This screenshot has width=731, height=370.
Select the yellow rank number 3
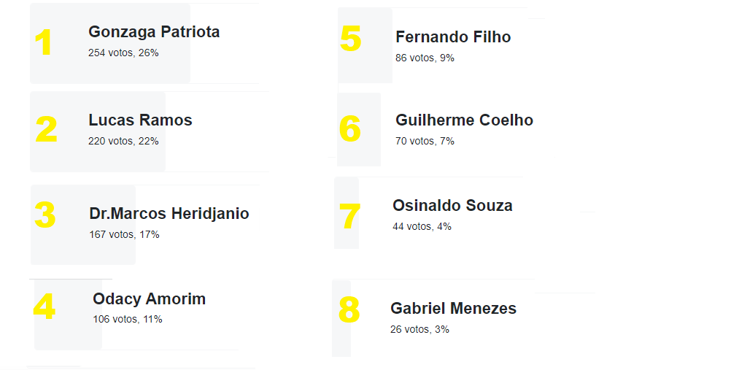click(x=45, y=215)
